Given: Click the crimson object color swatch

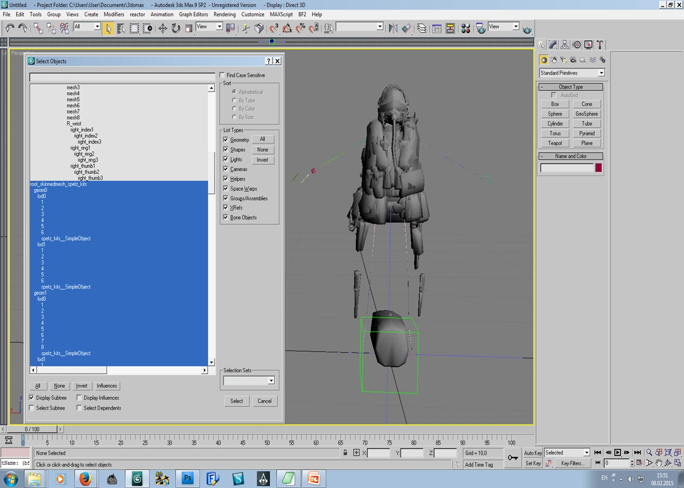Looking at the screenshot, I should pyautogui.click(x=598, y=168).
